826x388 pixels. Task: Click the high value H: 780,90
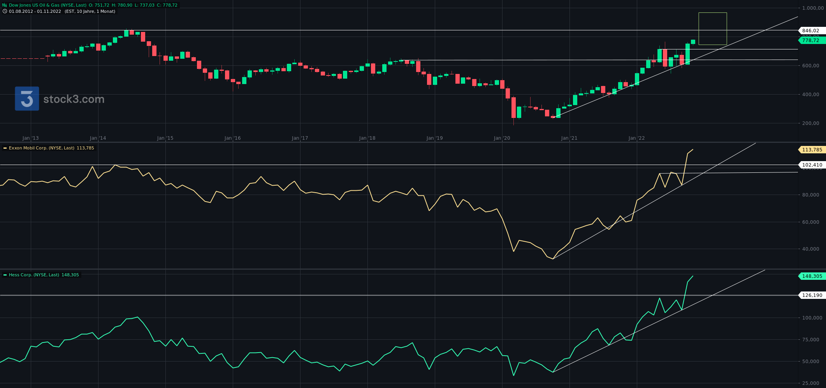tap(122, 5)
